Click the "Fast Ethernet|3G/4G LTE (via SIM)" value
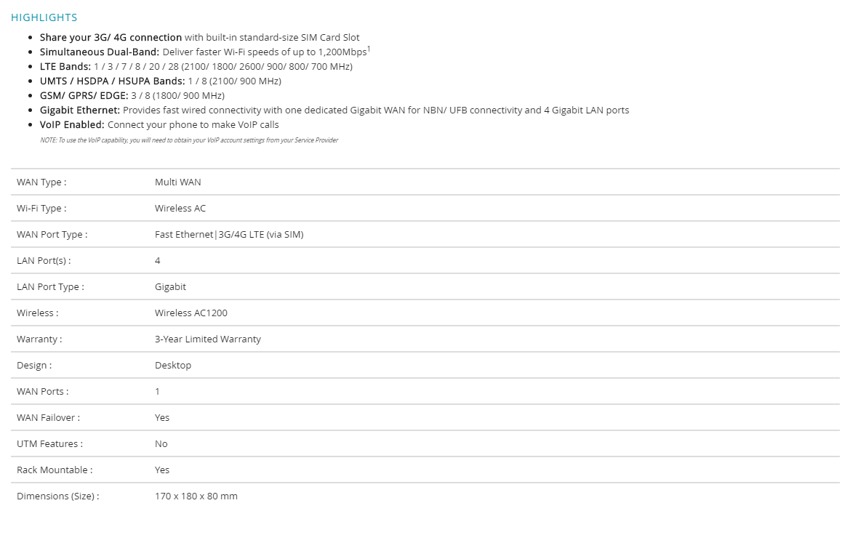842x535 pixels. (x=229, y=235)
